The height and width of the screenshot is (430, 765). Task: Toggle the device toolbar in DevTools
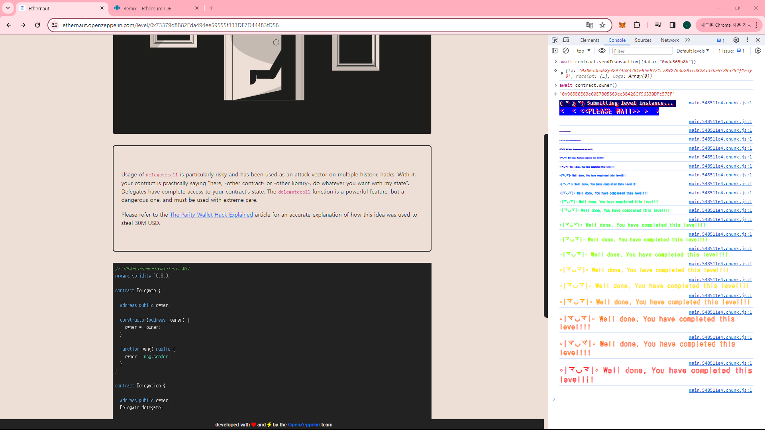566,40
